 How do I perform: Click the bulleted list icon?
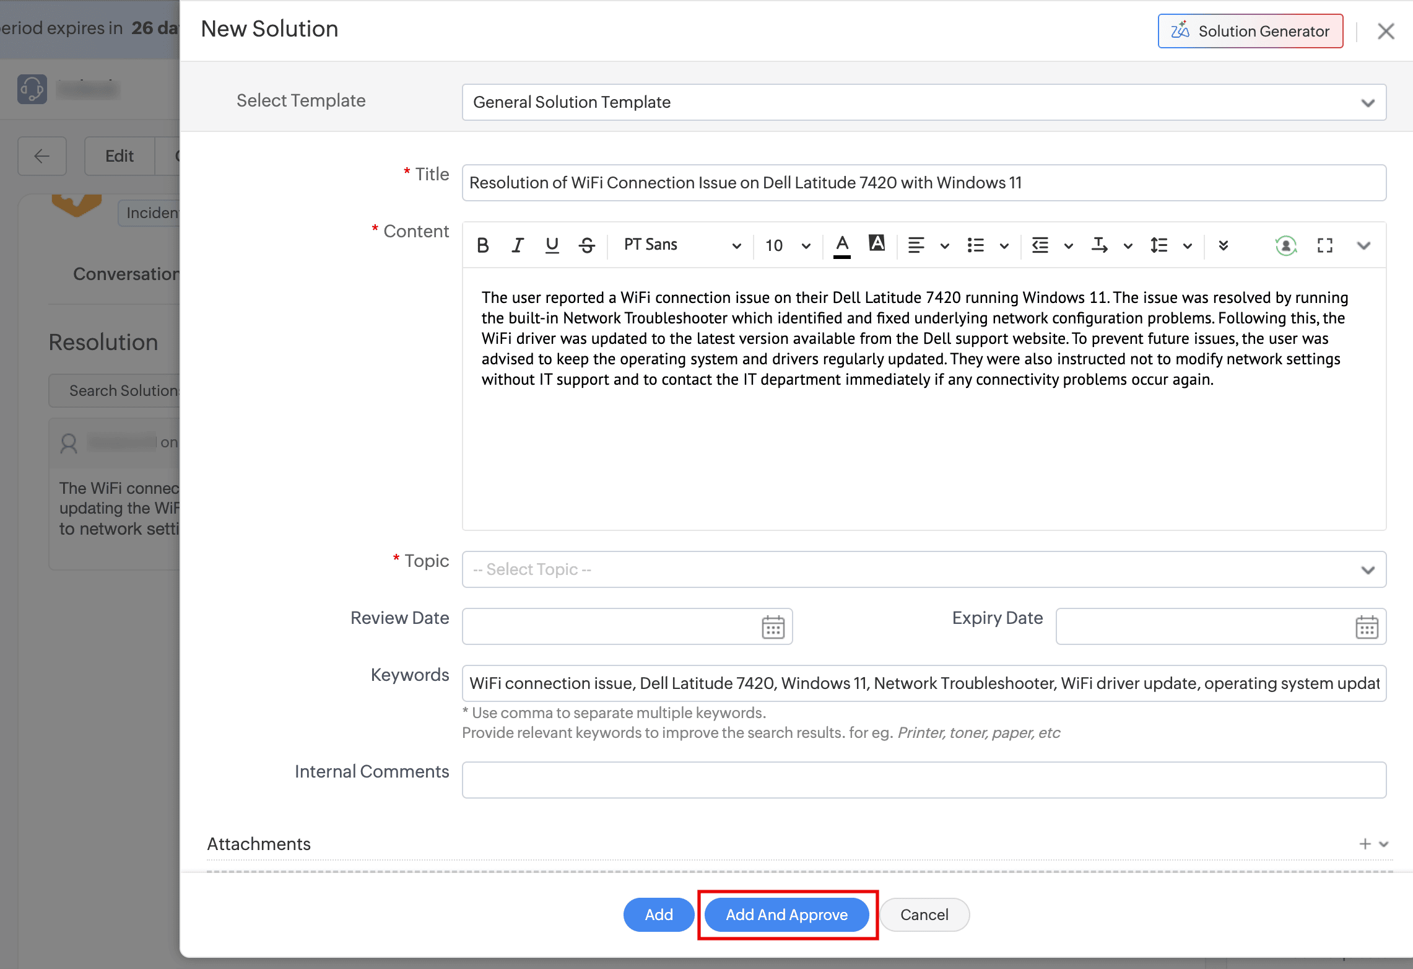[x=976, y=245]
